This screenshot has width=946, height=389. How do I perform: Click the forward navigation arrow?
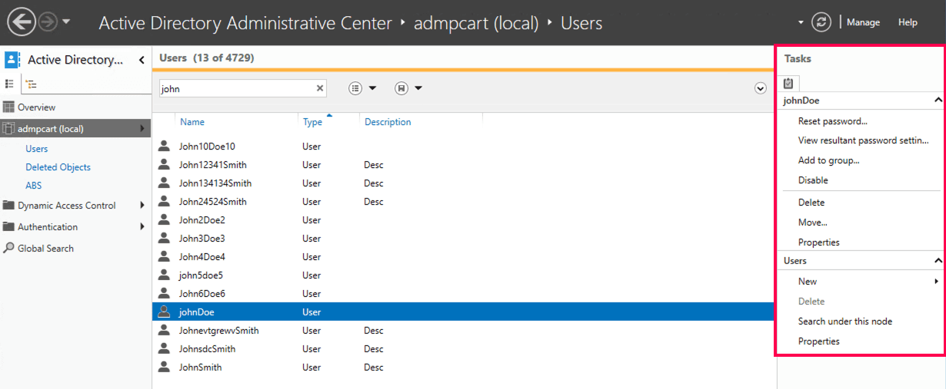(x=48, y=22)
